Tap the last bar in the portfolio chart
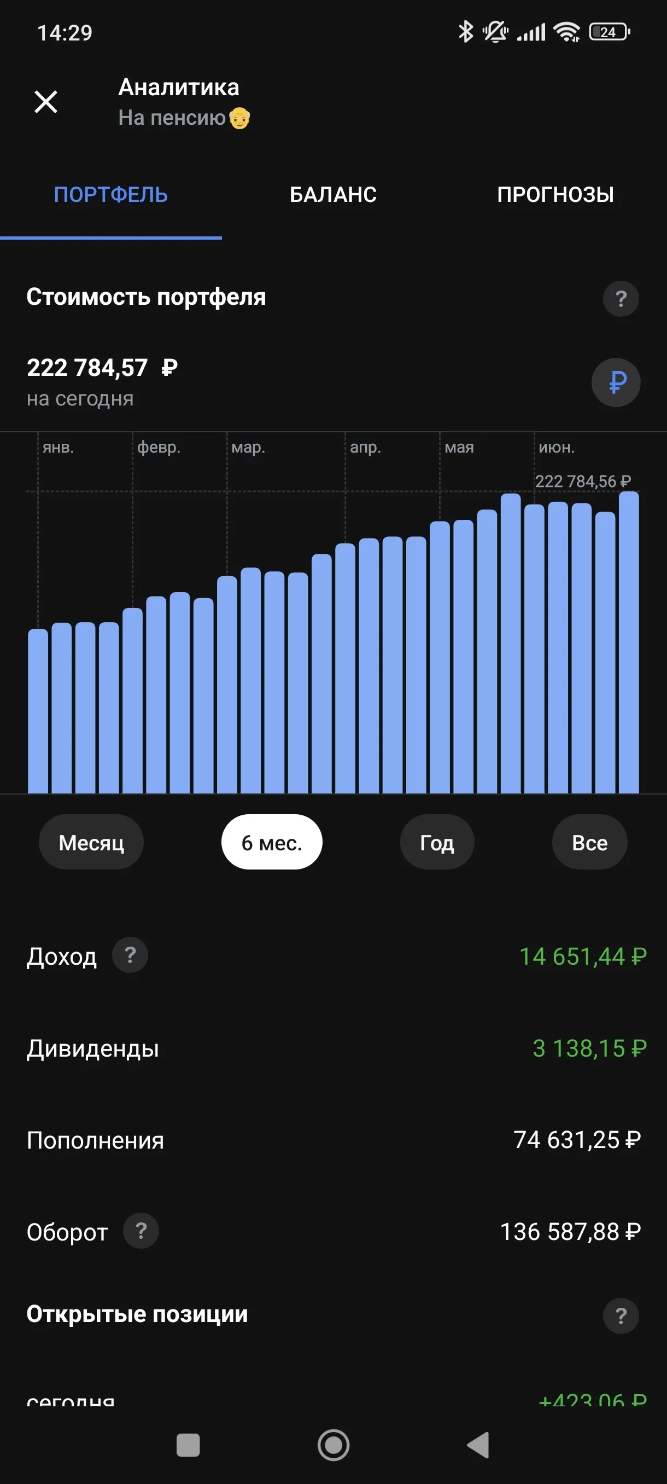The width and height of the screenshot is (667, 1484). pyautogui.click(x=628, y=642)
